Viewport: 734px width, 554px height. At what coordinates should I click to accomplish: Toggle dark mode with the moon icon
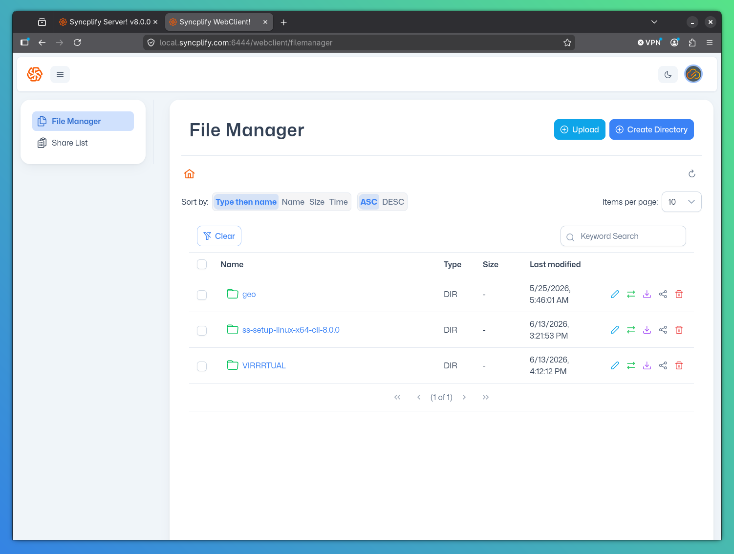coord(668,75)
